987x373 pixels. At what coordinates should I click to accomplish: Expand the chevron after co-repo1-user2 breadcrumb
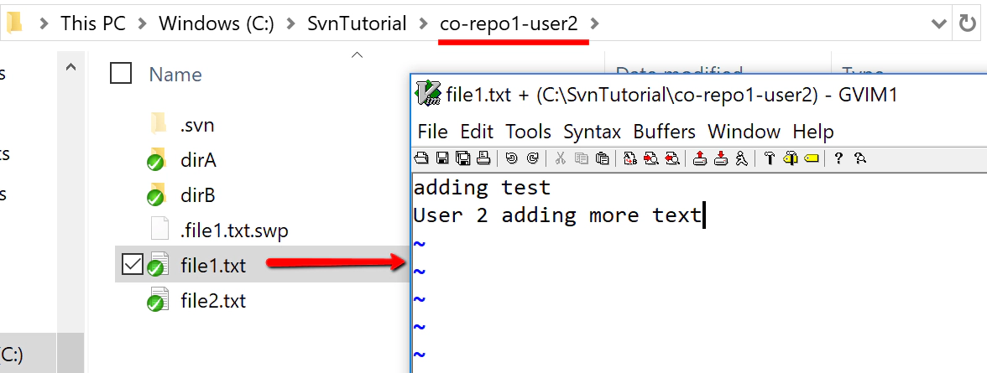coord(595,24)
